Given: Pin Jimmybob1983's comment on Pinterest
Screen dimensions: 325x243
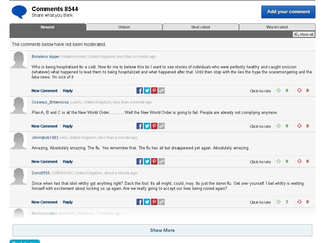Looking at the screenshot, I should point(154,161).
